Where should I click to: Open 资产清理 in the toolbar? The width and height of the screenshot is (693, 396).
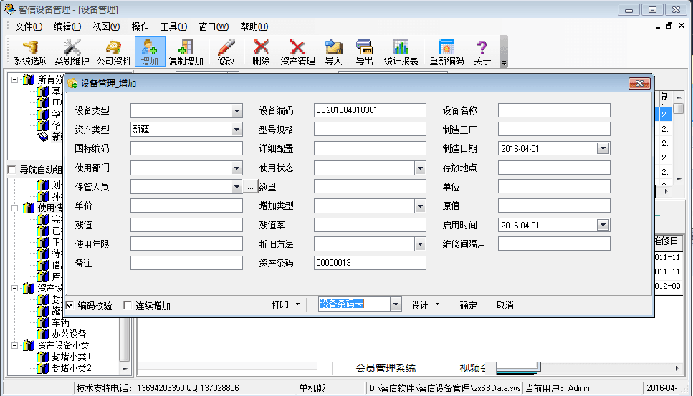point(297,52)
